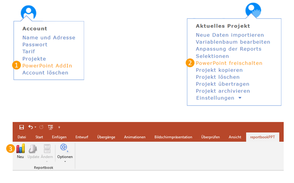The width and height of the screenshot is (294, 183).
Task: Click Neue Daten importieren
Action: [230, 35]
